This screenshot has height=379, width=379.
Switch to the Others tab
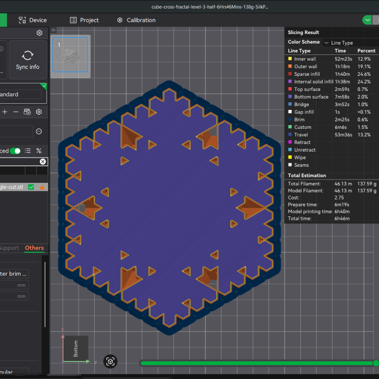tap(34, 248)
